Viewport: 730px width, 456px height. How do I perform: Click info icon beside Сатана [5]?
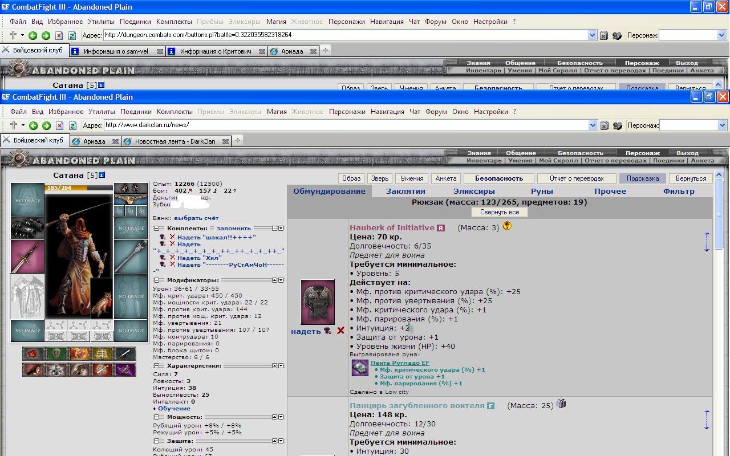point(102,175)
